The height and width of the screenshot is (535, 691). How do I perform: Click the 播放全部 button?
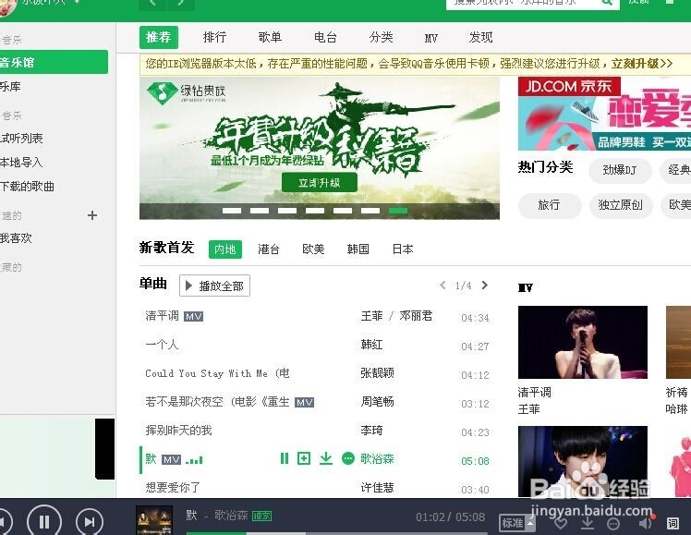pyautogui.click(x=214, y=286)
